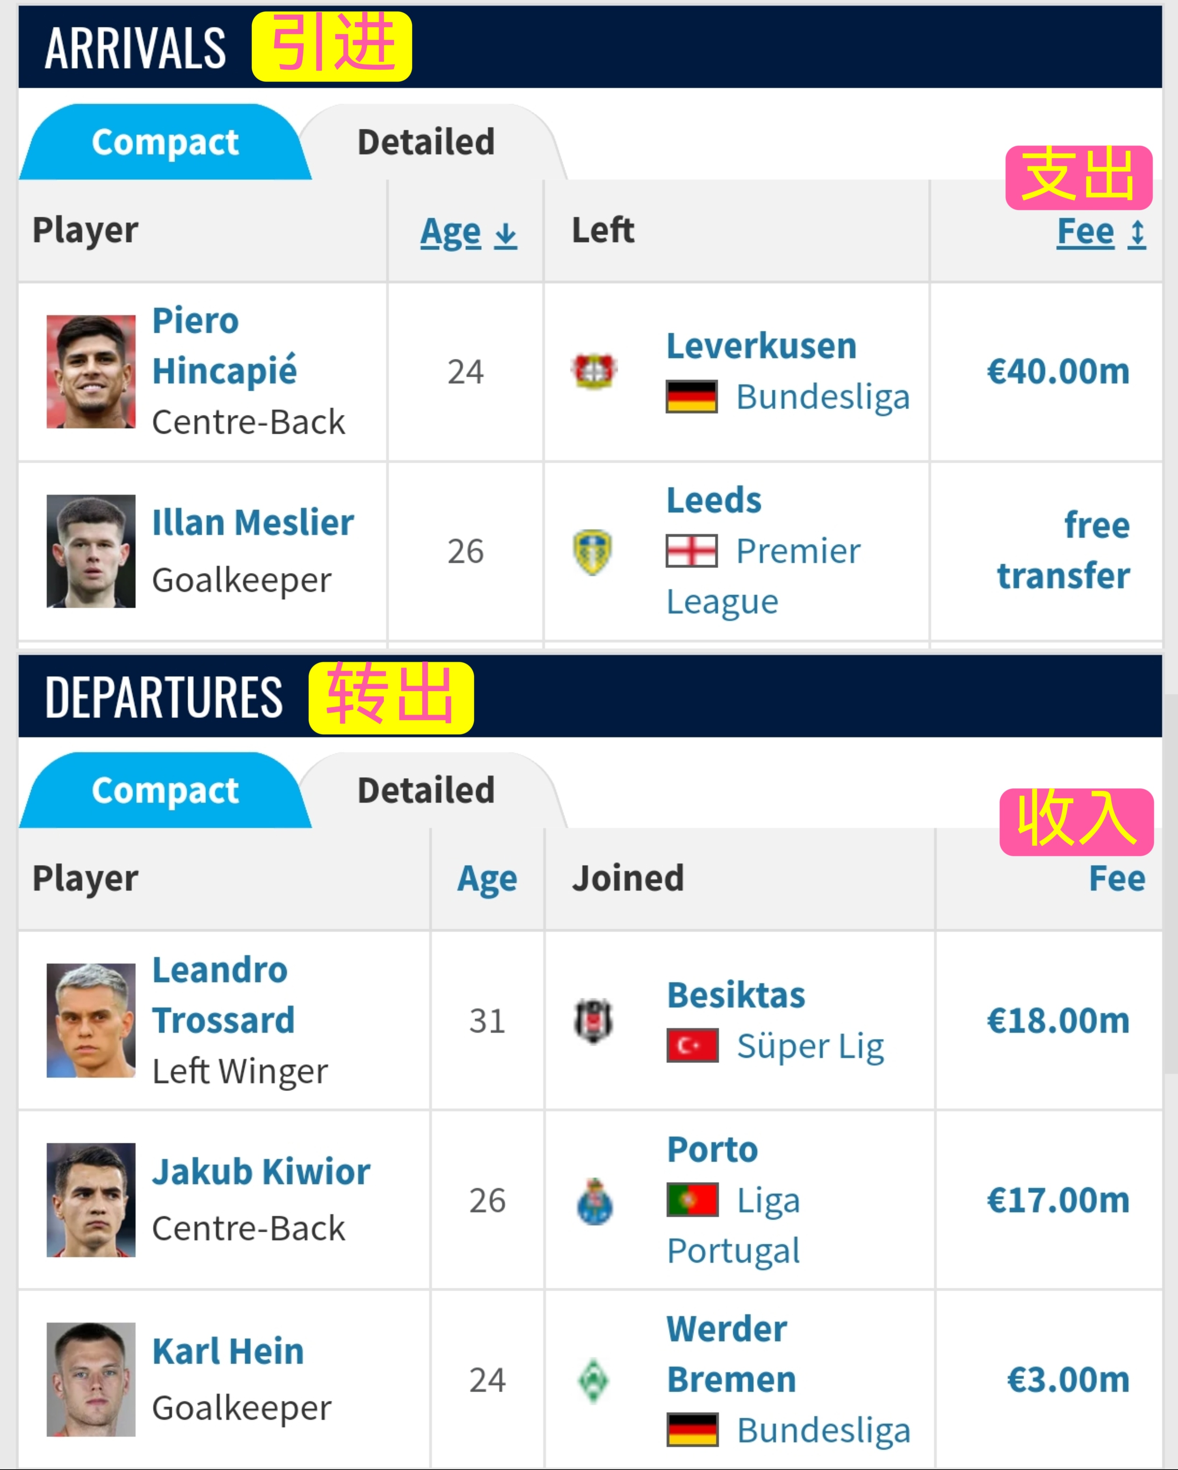Sort arrivals by Fee column
Image resolution: width=1178 pixels, height=1470 pixels.
[1101, 232]
